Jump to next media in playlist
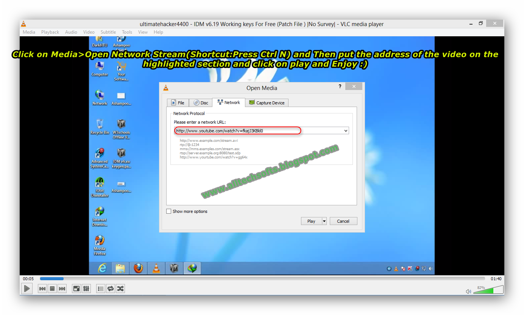 tap(62, 289)
